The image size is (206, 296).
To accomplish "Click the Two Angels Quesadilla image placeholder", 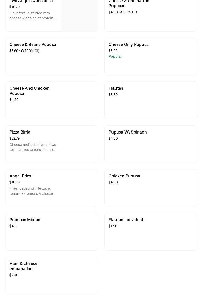I will coord(79,15).
